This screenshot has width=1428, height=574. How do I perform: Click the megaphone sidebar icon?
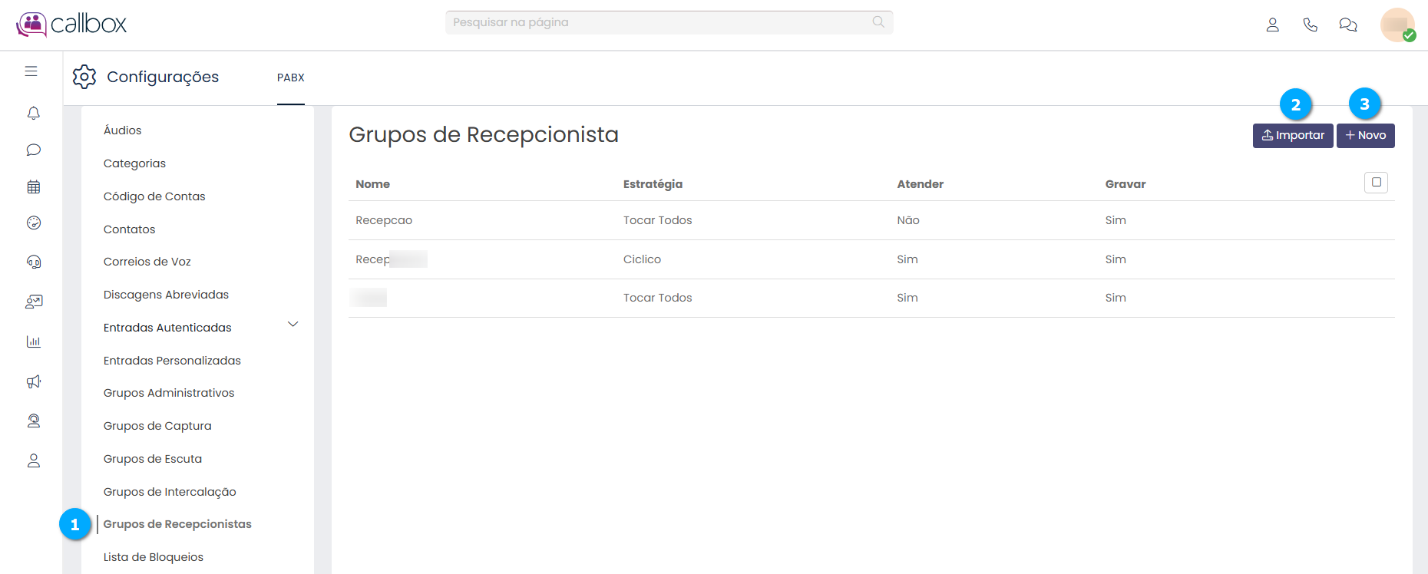33,381
